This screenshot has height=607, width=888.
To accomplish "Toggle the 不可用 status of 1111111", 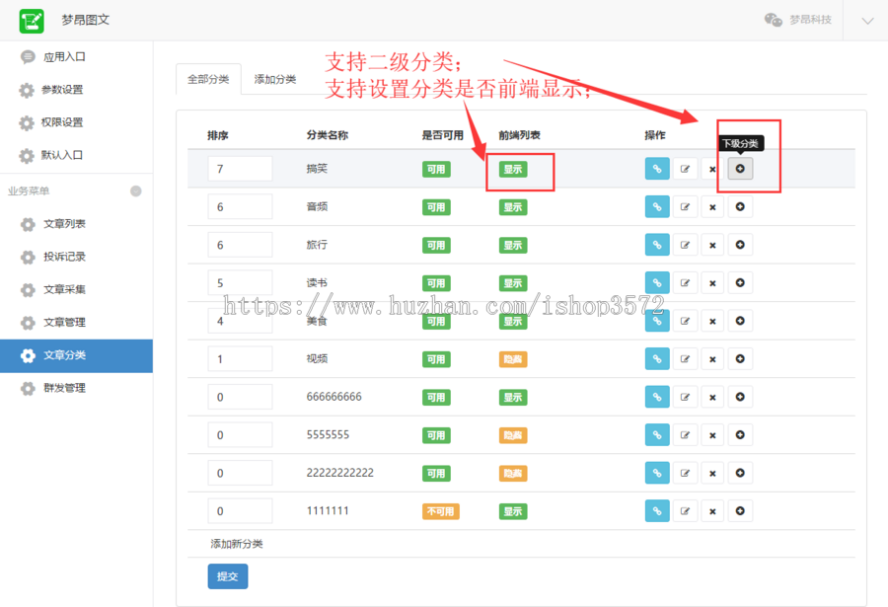I will click(x=440, y=510).
